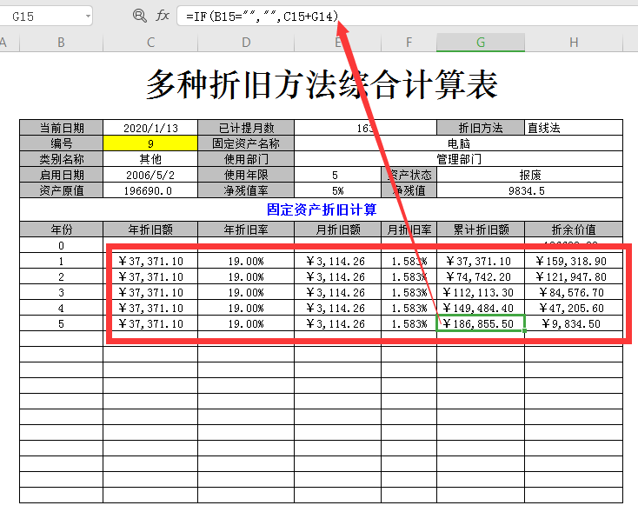
Task: Click the blue heading 固定资产折旧计算
Action: 322,209
